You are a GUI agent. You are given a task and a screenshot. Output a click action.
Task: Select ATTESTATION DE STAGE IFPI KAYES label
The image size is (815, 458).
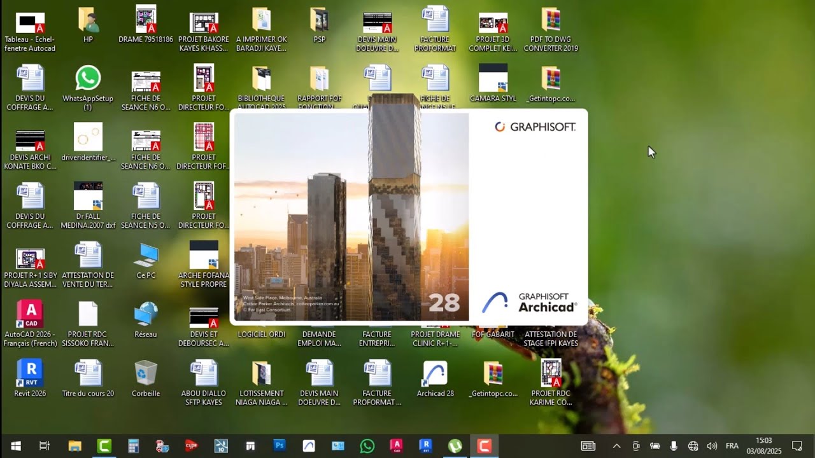click(551, 338)
